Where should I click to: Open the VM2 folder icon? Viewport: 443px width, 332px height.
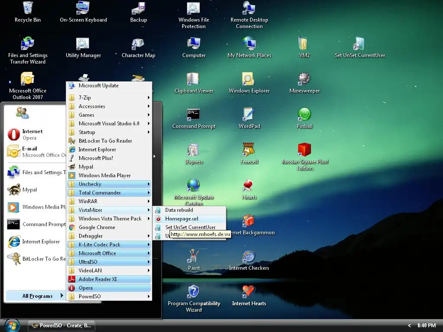pyautogui.click(x=304, y=48)
